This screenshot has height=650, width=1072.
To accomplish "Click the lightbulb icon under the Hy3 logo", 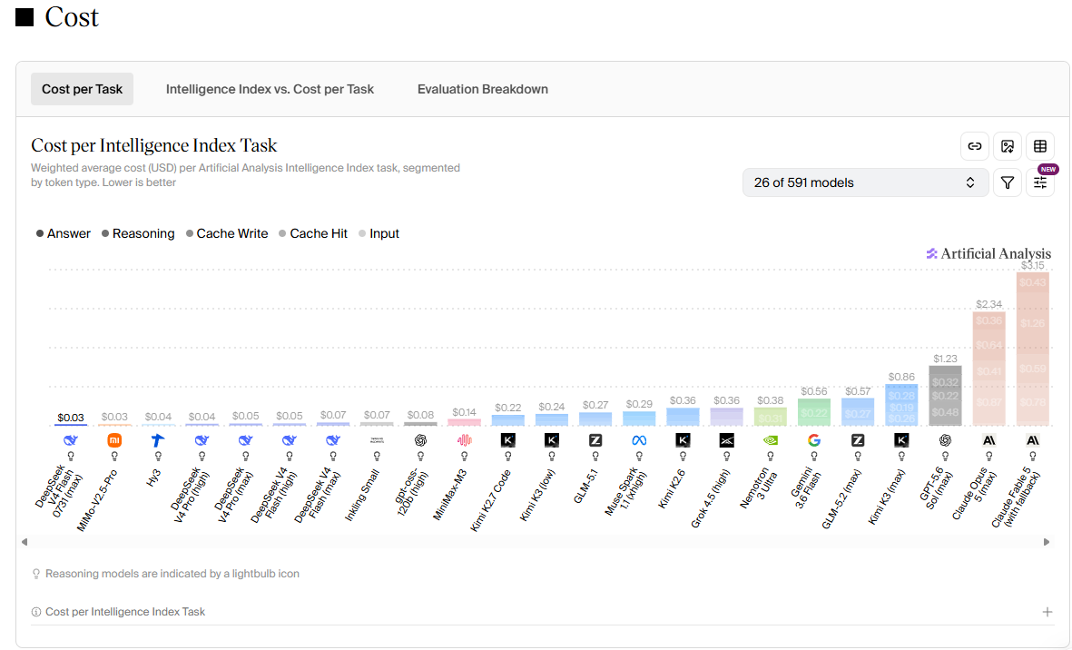I will [158, 456].
